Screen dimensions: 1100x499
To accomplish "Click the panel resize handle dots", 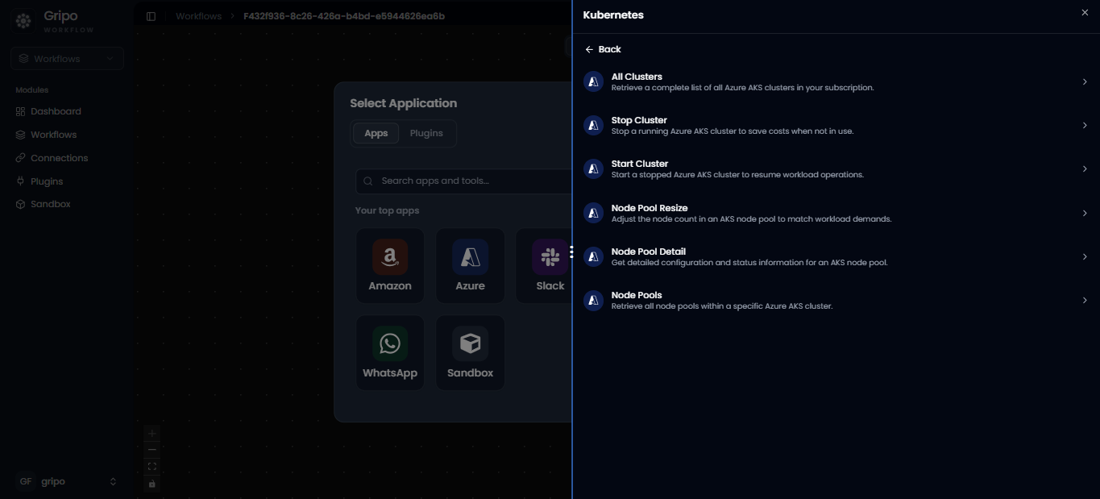I will click(571, 252).
